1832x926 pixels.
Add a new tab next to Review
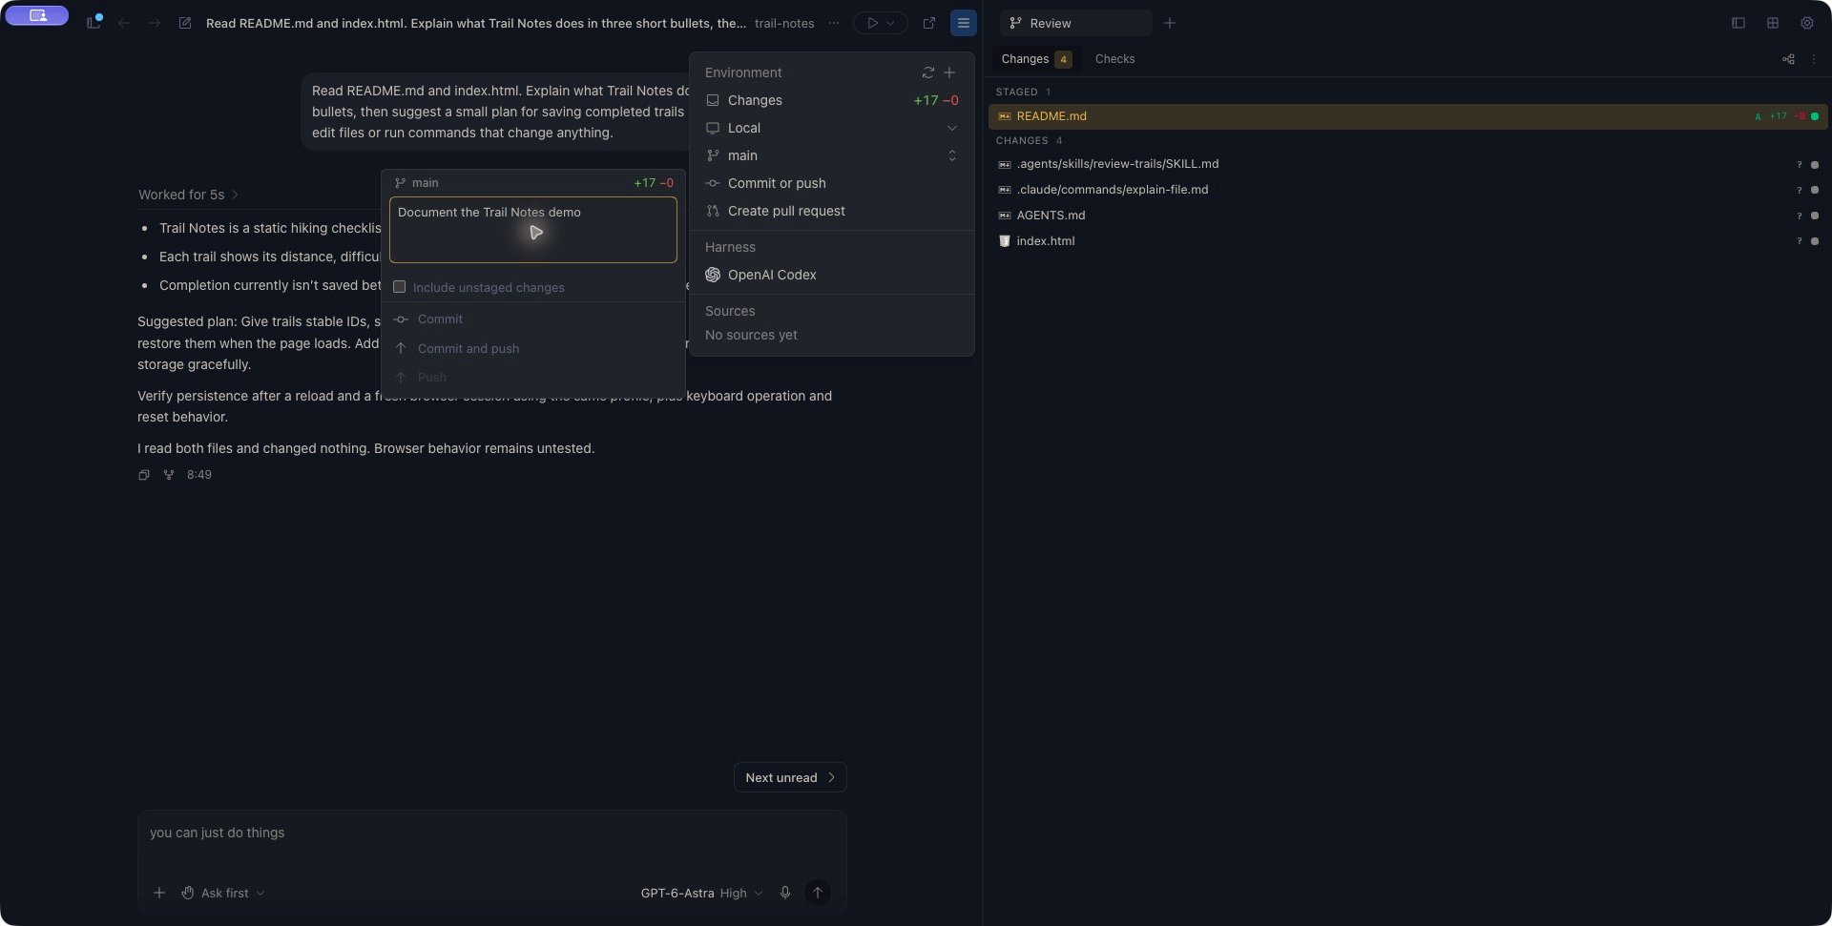click(1170, 23)
